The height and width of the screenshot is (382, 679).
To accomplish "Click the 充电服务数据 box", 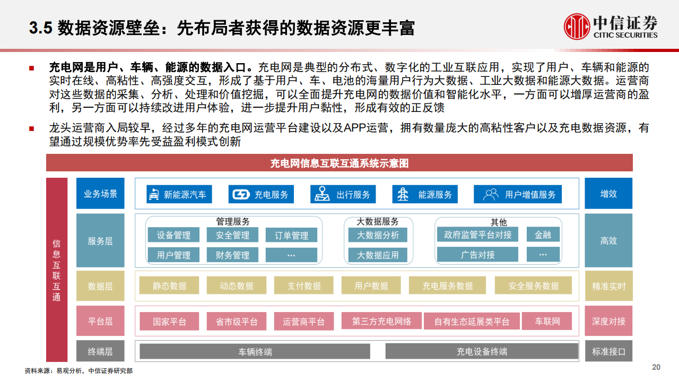I will pos(448,285).
